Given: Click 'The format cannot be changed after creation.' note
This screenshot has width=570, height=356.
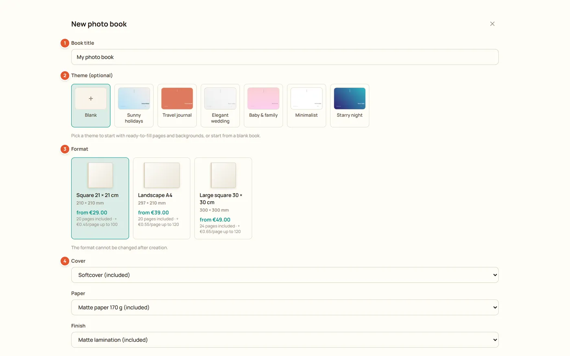Looking at the screenshot, I should pos(119,248).
